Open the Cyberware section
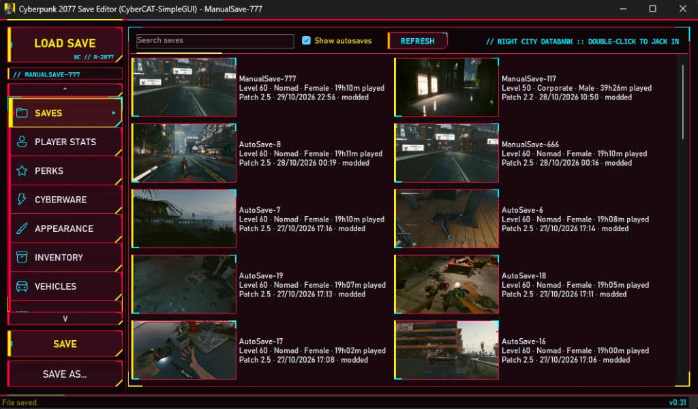Image resolution: width=698 pixels, height=409 pixels. click(x=65, y=199)
